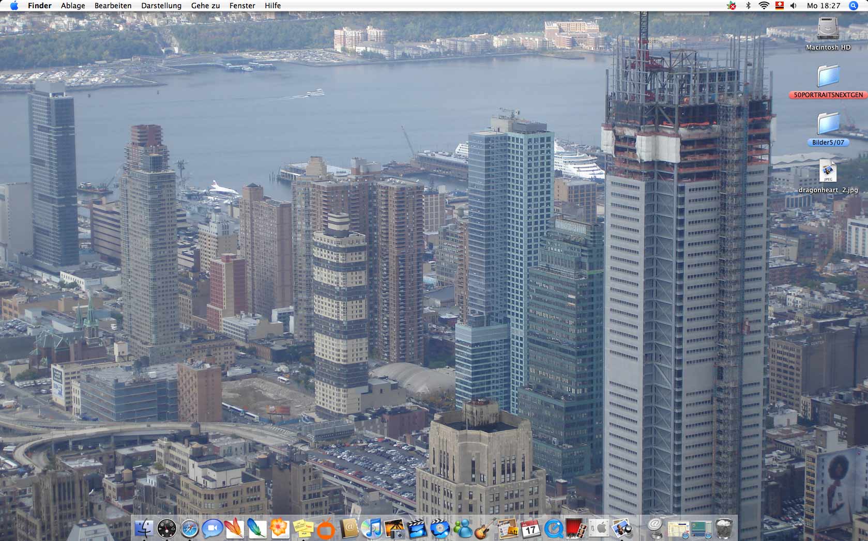Screen dimensions: 868x541
Task: Open Photo Booth from the Dock
Action: pyautogui.click(x=575, y=529)
